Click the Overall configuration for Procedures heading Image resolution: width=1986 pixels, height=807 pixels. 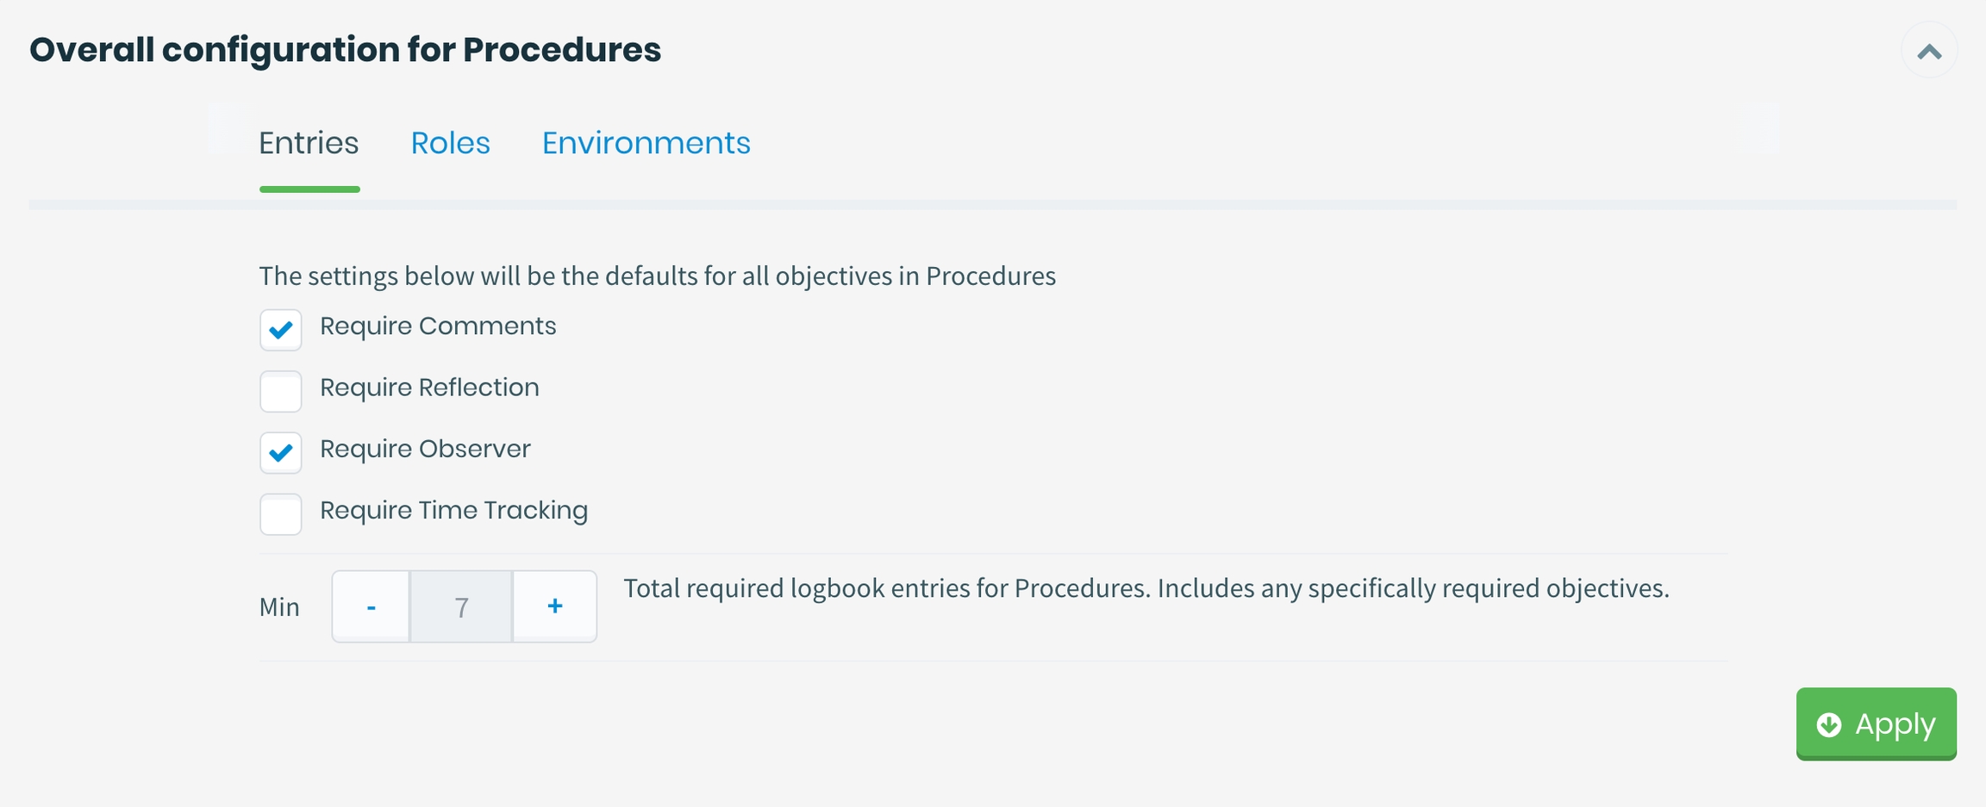[x=345, y=50]
